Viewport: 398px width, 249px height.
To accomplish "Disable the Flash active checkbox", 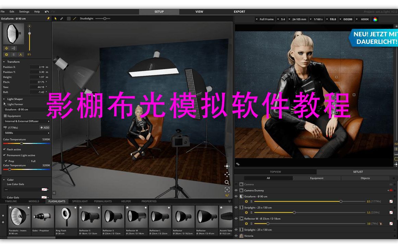I will point(4,149).
